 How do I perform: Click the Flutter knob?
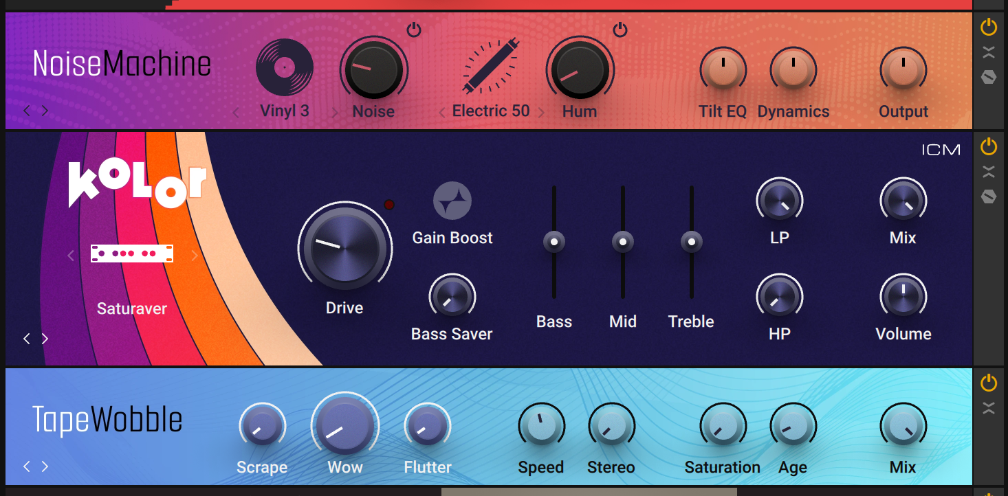pos(427,426)
